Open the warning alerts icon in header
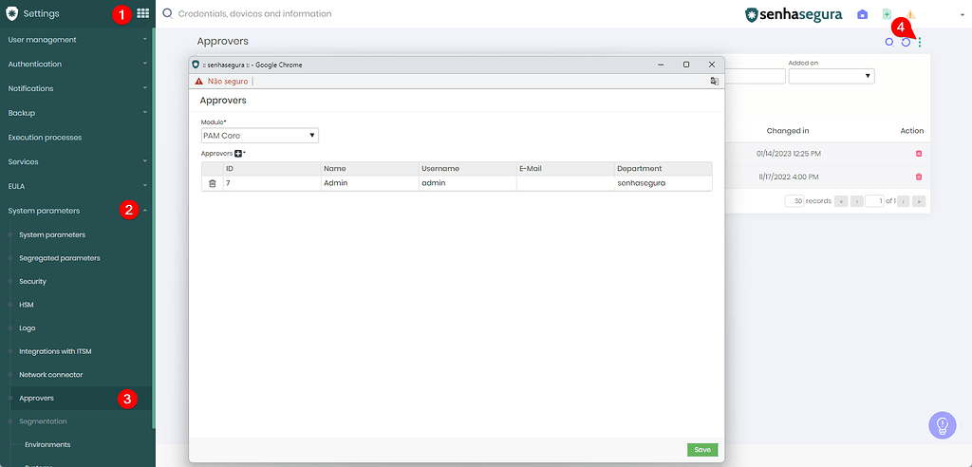Viewport: 972px width, 467px height. pos(910,14)
